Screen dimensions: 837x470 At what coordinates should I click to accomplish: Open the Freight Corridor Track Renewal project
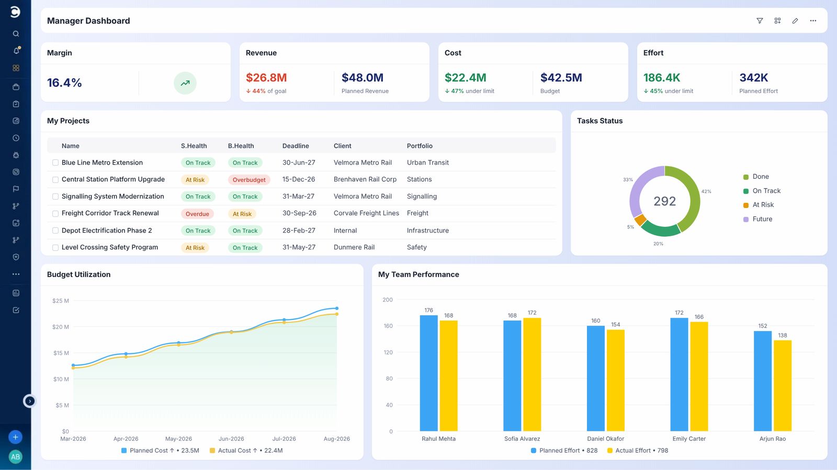[110, 213]
